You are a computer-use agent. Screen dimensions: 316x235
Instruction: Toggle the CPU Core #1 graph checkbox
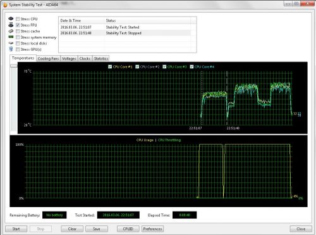(110, 67)
